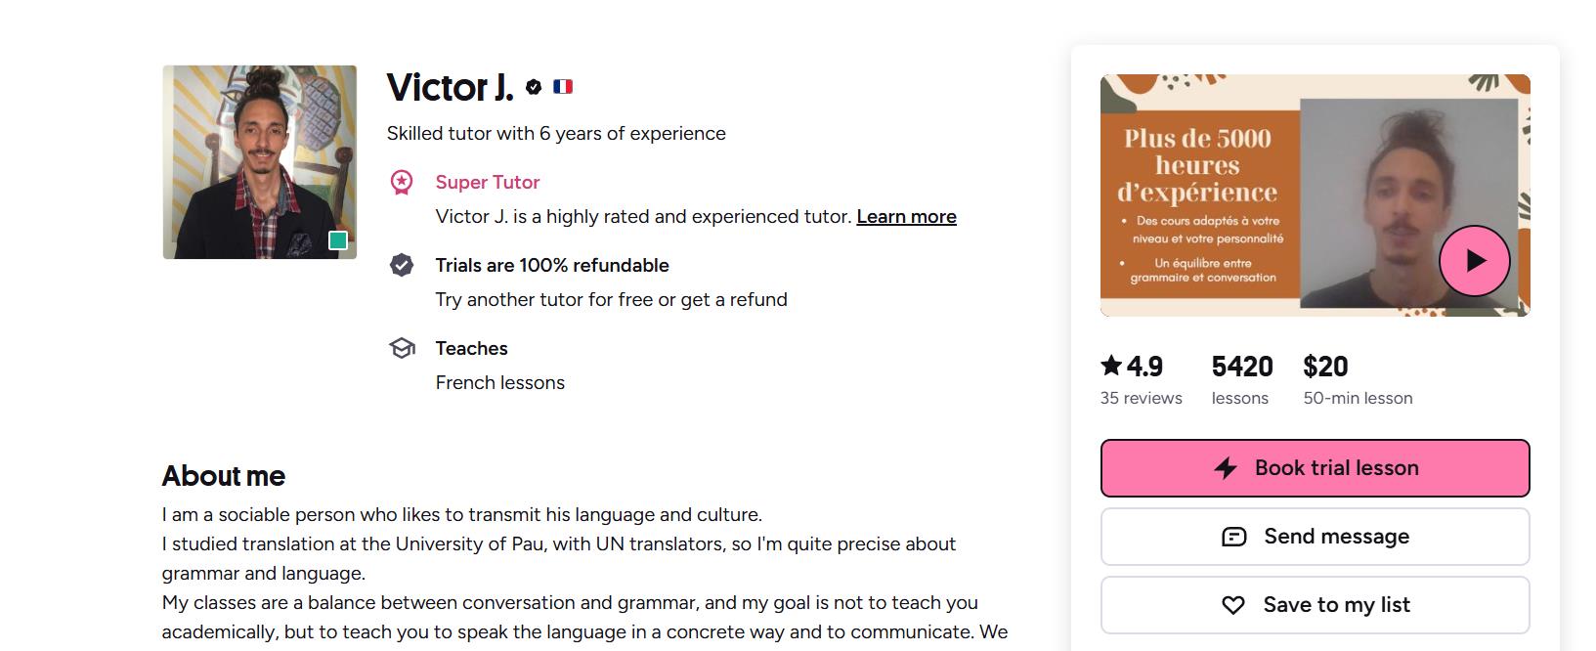This screenshot has height=651, width=1596.
Task: Open the Learn more link
Action: point(906,217)
